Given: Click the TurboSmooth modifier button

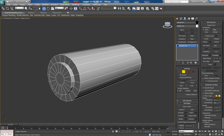Looking at the screenshot, I should coord(182,42).
